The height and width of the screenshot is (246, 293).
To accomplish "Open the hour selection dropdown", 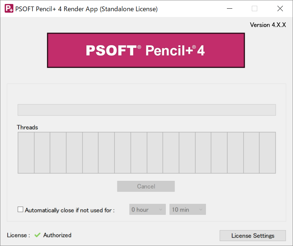I will pyautogui.click(x=147, y=209).
